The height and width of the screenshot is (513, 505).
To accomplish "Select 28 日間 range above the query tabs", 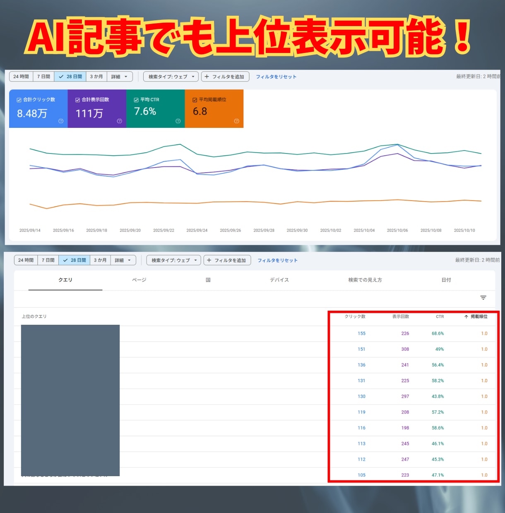I will (75, 260).
